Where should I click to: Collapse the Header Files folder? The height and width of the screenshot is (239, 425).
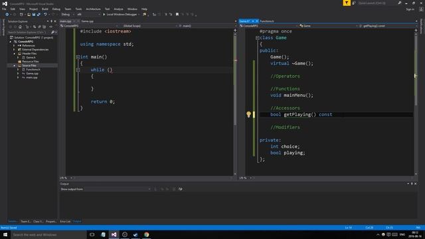[15, 54]
